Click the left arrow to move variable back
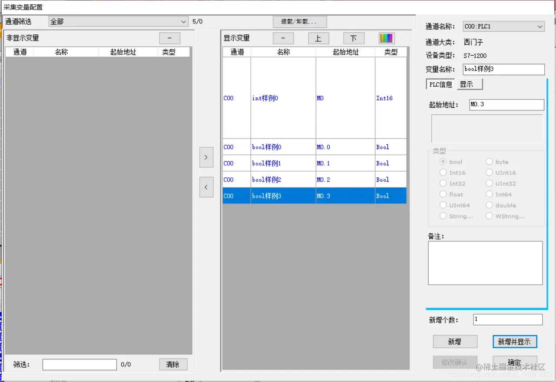556x382 pixels. 206,187
